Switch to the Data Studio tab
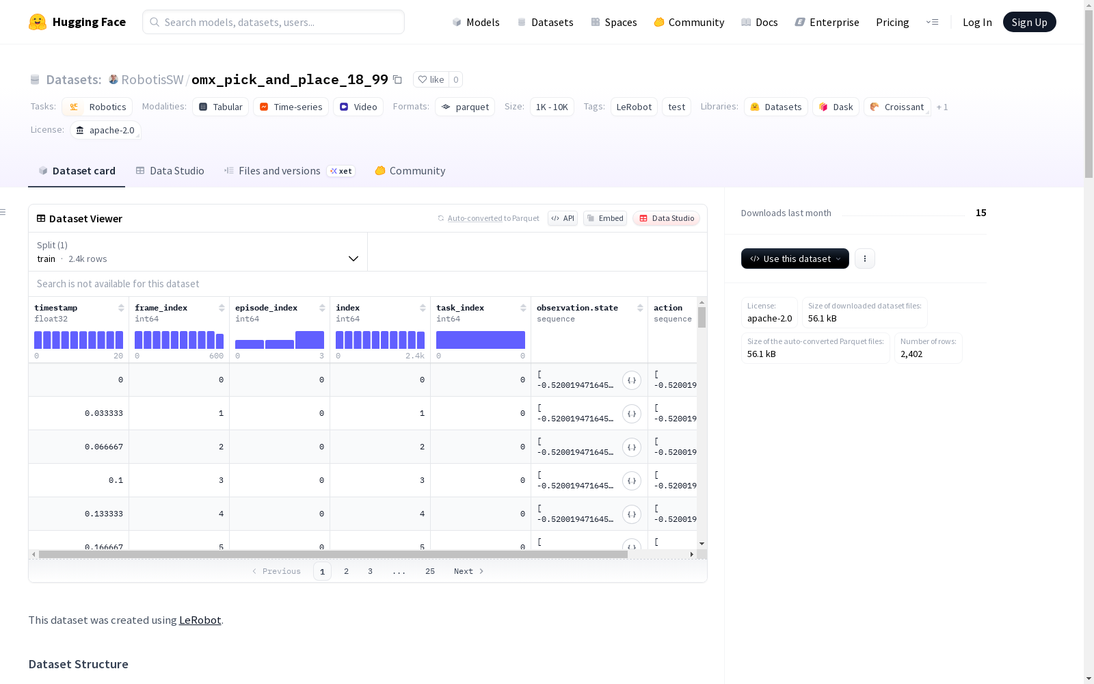Image resolution: width=1094 pixels, height=684 pixels. click(170, 171)
